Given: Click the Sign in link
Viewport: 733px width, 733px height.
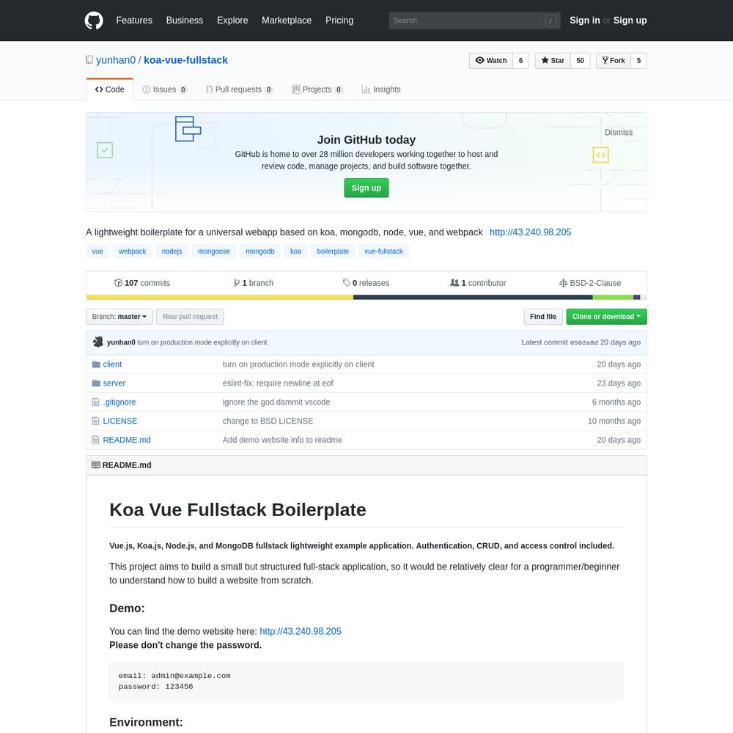Looking at the screenshot, I should click(x=585, y=21).
